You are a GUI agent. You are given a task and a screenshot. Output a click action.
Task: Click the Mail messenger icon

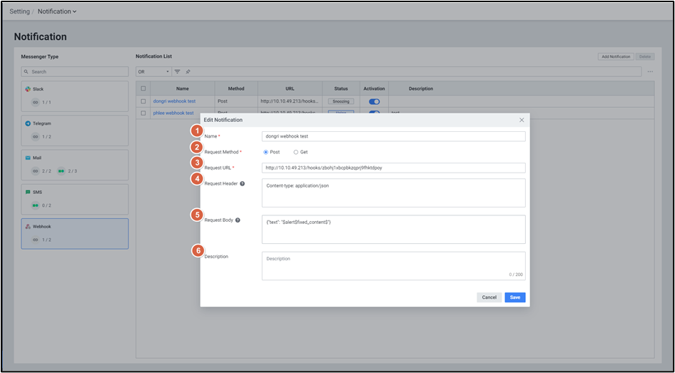[x=28, y=158]
